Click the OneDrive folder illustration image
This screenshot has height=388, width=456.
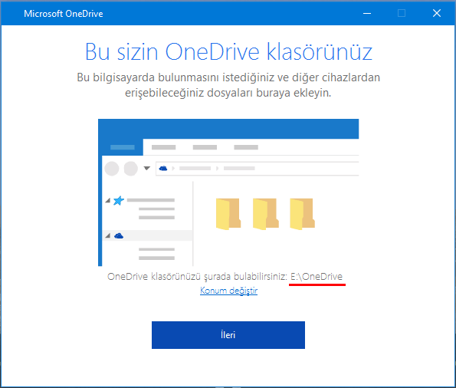point(228,192)
